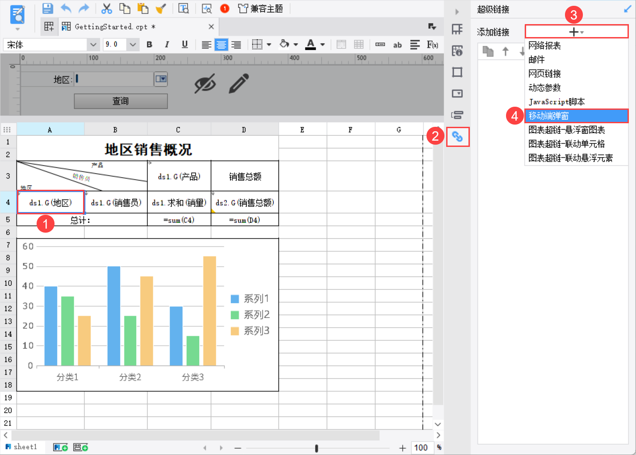The width and height of the screenshot is (636, 455).
Task: Open the widget settings panel icon
Action: [x=457, y=94]
